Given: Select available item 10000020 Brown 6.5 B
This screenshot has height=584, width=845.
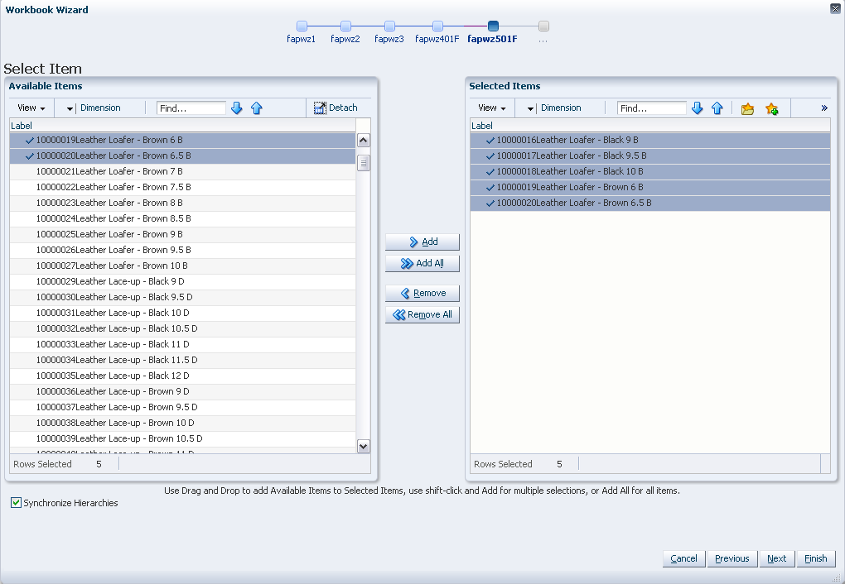Looking at the screenshot, I should pos(183,156).
